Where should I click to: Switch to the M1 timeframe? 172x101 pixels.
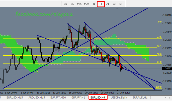[65, 4]
